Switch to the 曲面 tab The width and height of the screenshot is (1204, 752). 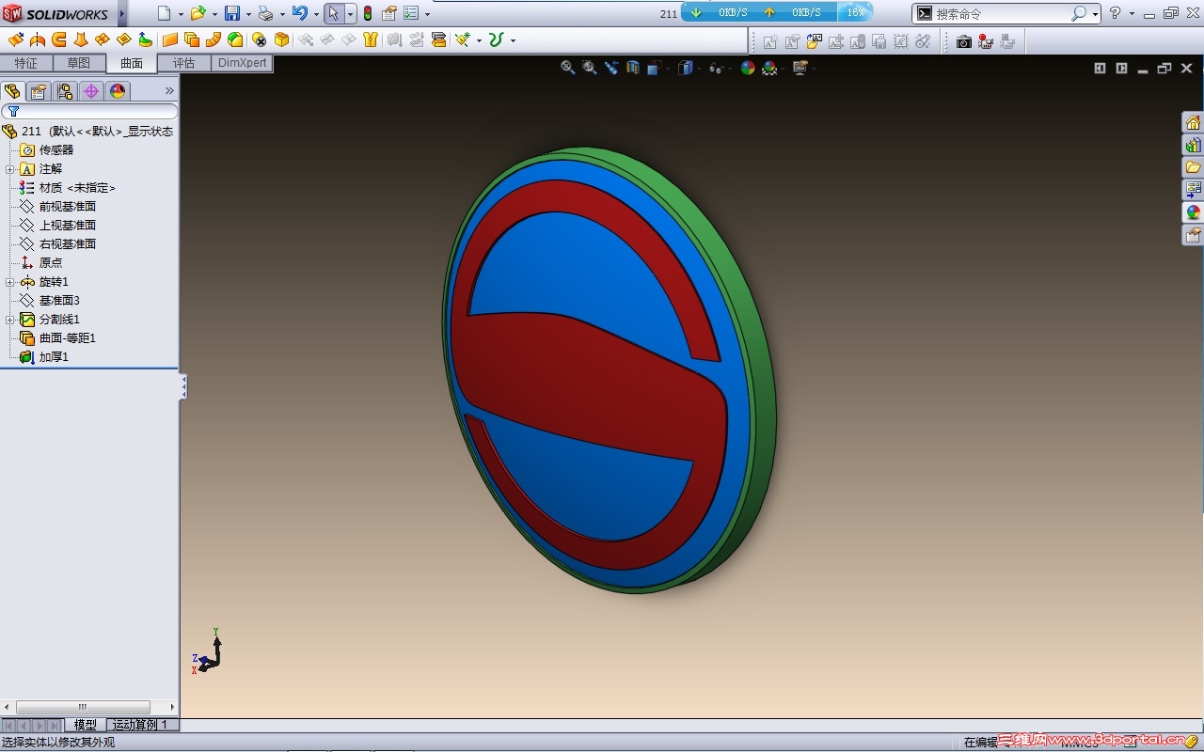coord(131,64)
